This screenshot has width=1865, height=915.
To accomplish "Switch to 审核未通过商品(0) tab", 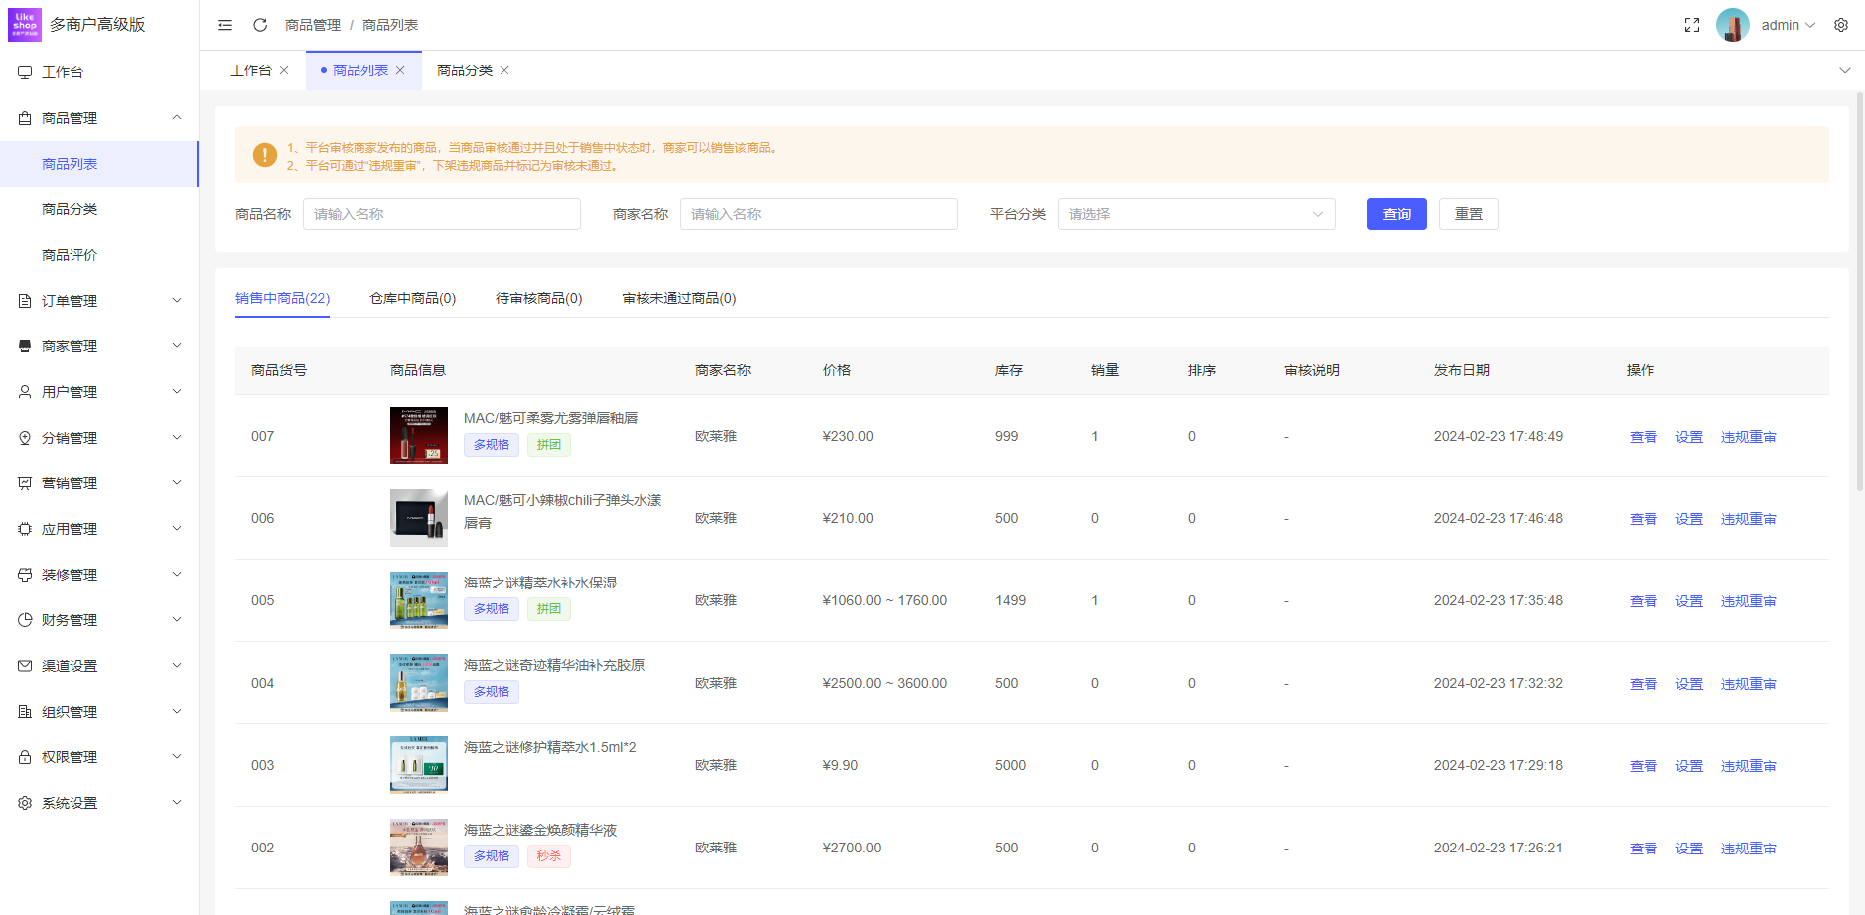I will (x=679, y=298).
